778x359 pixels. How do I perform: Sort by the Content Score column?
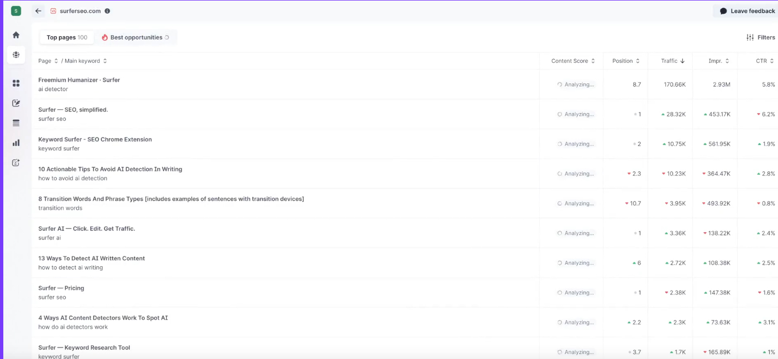(573, 61)
